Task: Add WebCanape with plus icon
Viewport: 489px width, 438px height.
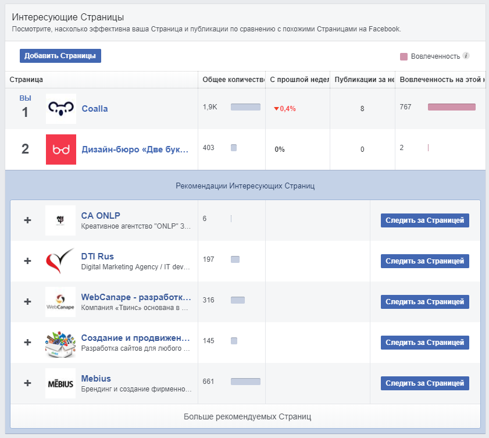Action: coord(27,302)
